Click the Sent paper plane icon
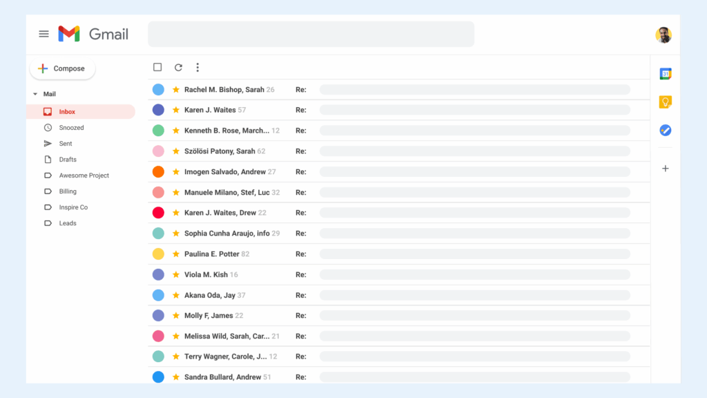The height and width of the screenshot is (398, 707). 48,144
